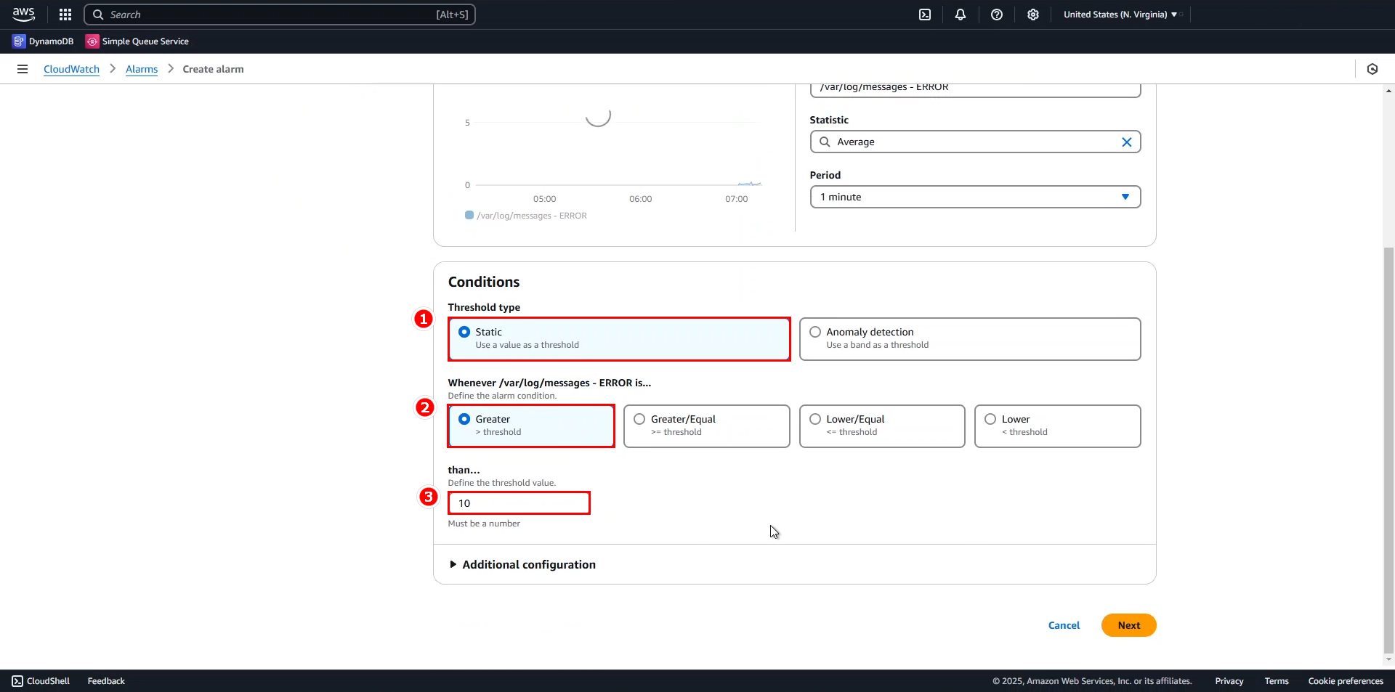Open notifications bell
Screen dimensions: 1395x692
point(961,15)
